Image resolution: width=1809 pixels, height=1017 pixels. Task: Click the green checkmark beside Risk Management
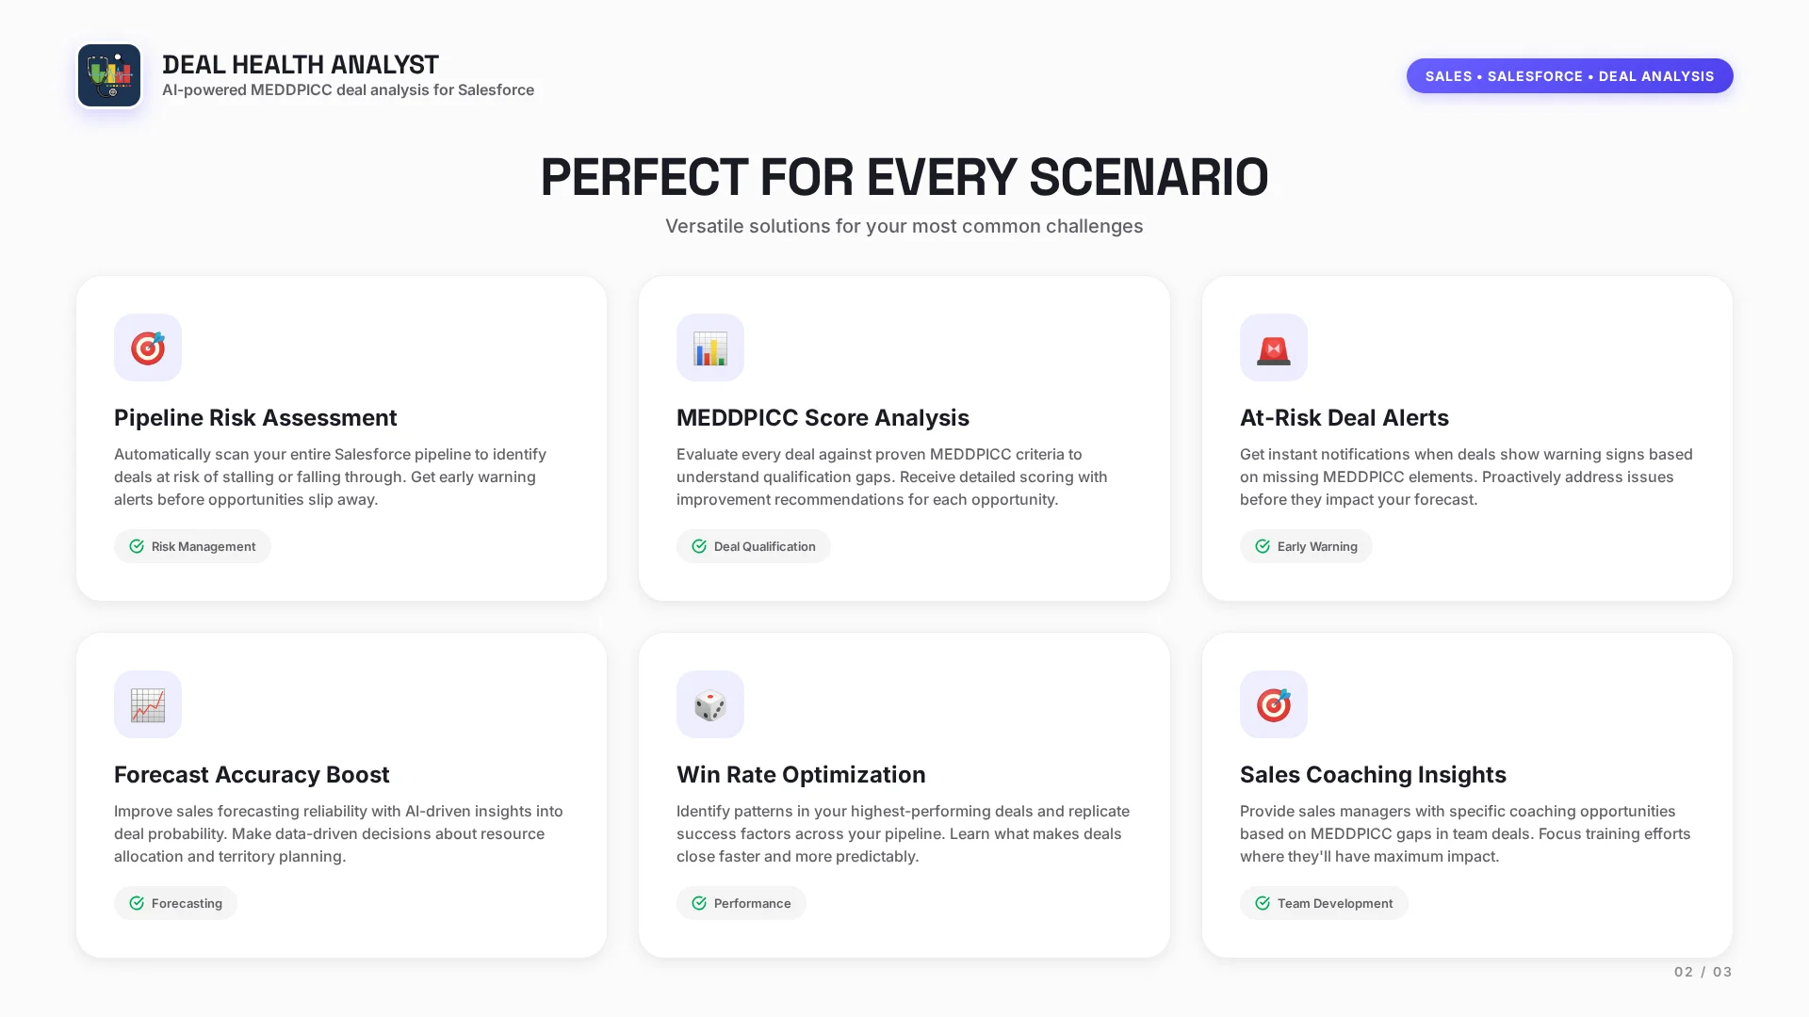[x=137, y=546]
